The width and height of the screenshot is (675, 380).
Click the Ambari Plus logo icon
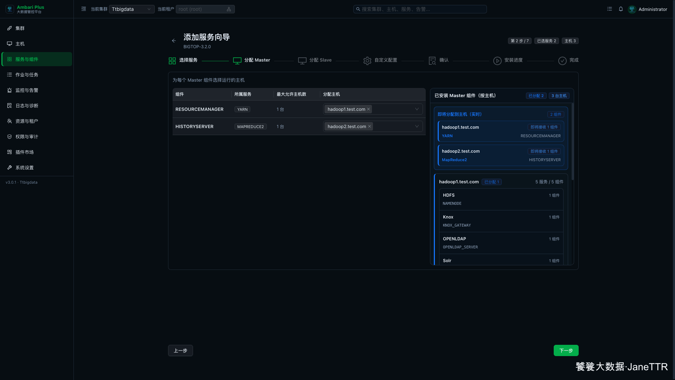coord(10,9)
